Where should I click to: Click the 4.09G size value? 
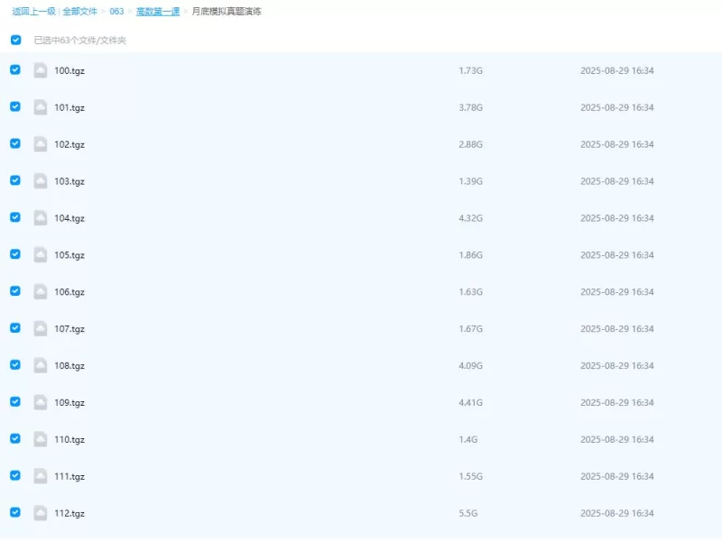pos(470,365)
